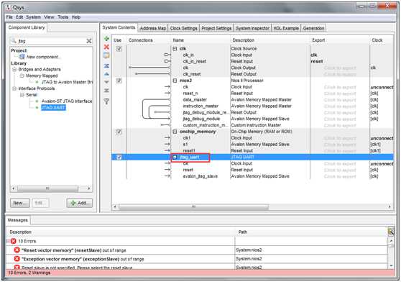Select Avalon-ST JTAG Interface library item

67,101
